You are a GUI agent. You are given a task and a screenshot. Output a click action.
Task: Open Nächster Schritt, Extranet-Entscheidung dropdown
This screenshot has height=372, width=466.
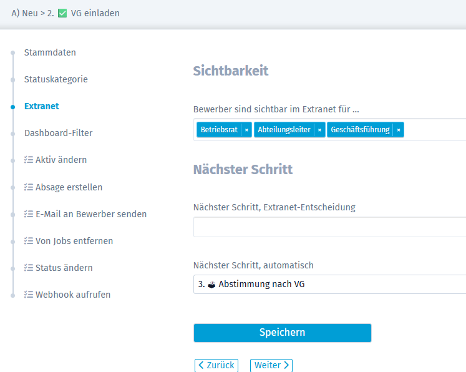click(329, 227)
